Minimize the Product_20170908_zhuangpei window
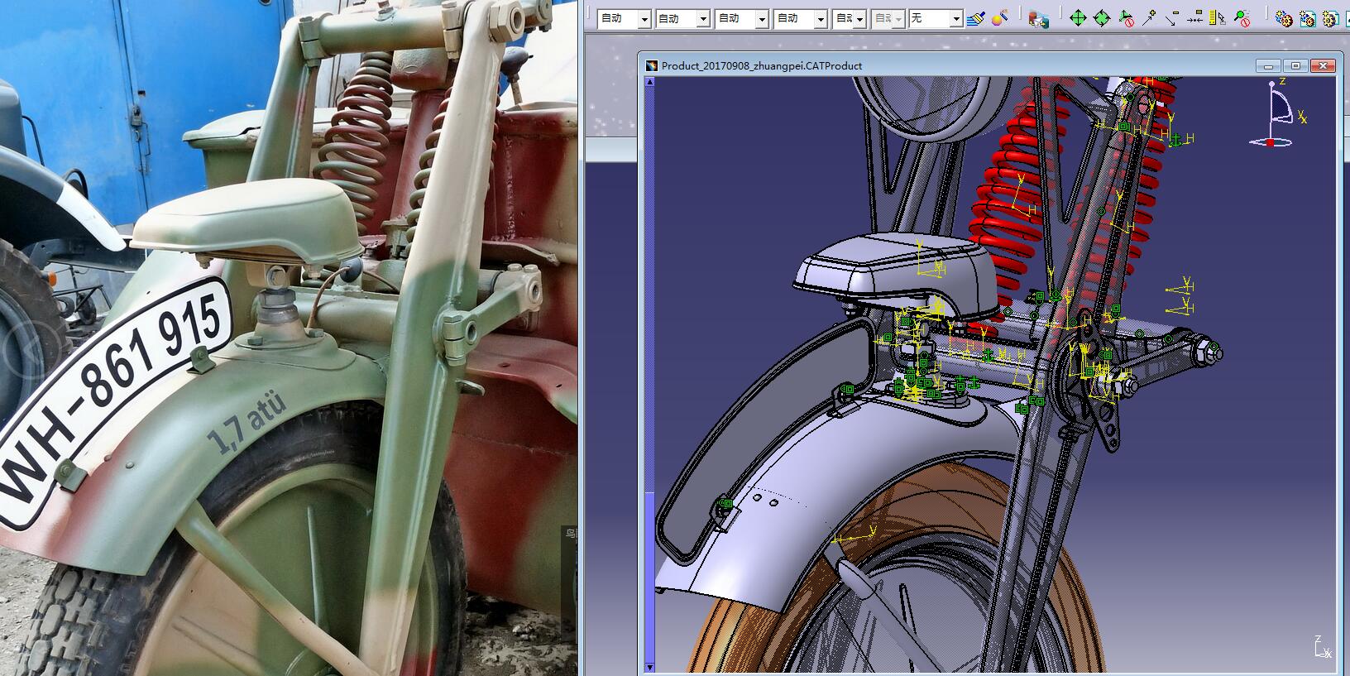Viewport: 1350px width, 676px height. coord(1270,65)
